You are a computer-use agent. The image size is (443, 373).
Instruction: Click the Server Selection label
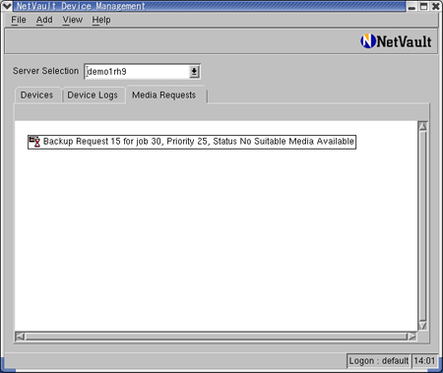pos(45,71)
